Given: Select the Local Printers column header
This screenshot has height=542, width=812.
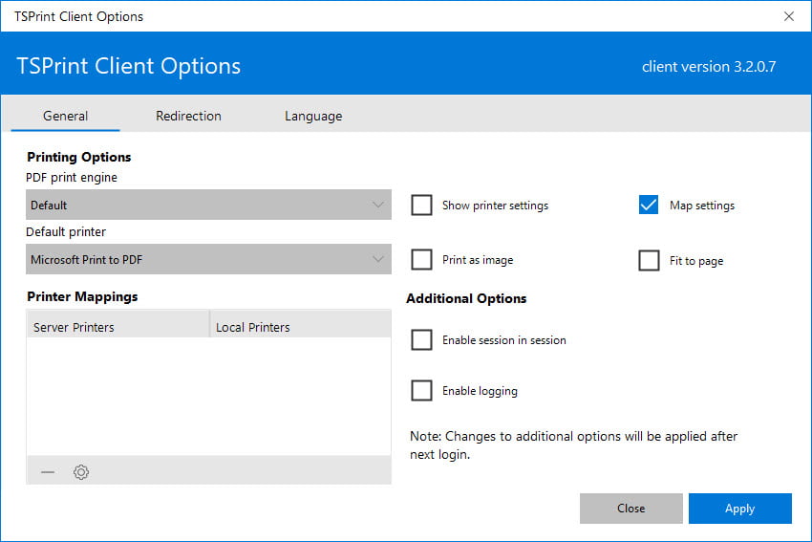Looking at the screenshot, I should click(x=300, y=324).
